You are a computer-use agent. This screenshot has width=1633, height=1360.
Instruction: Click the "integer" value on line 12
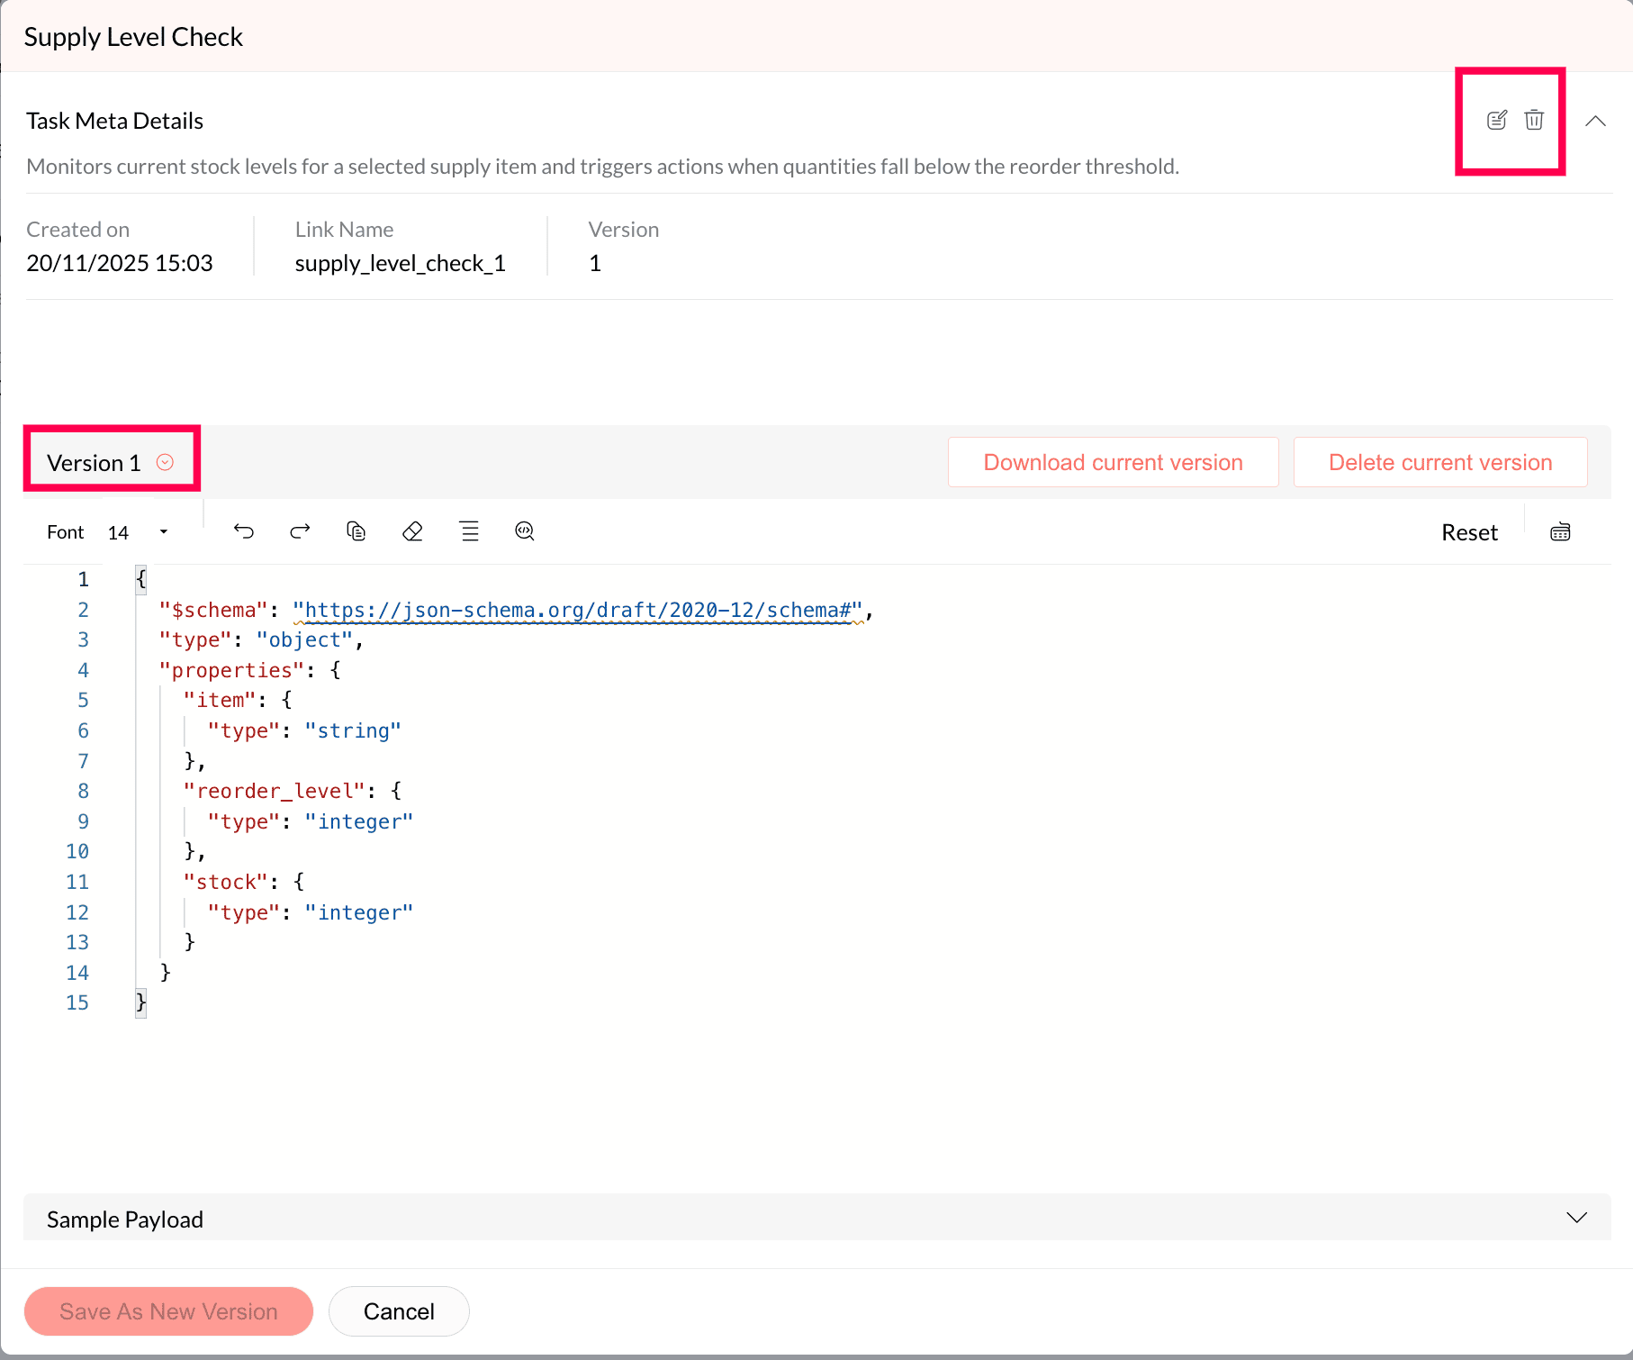coord(359,912)
